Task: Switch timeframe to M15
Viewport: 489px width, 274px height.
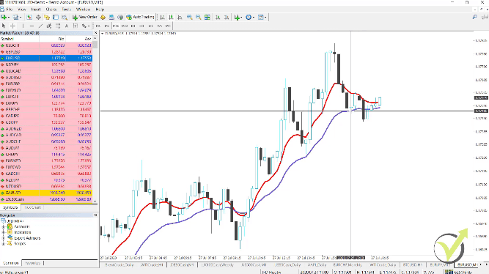Action: [x=115, y=26]
